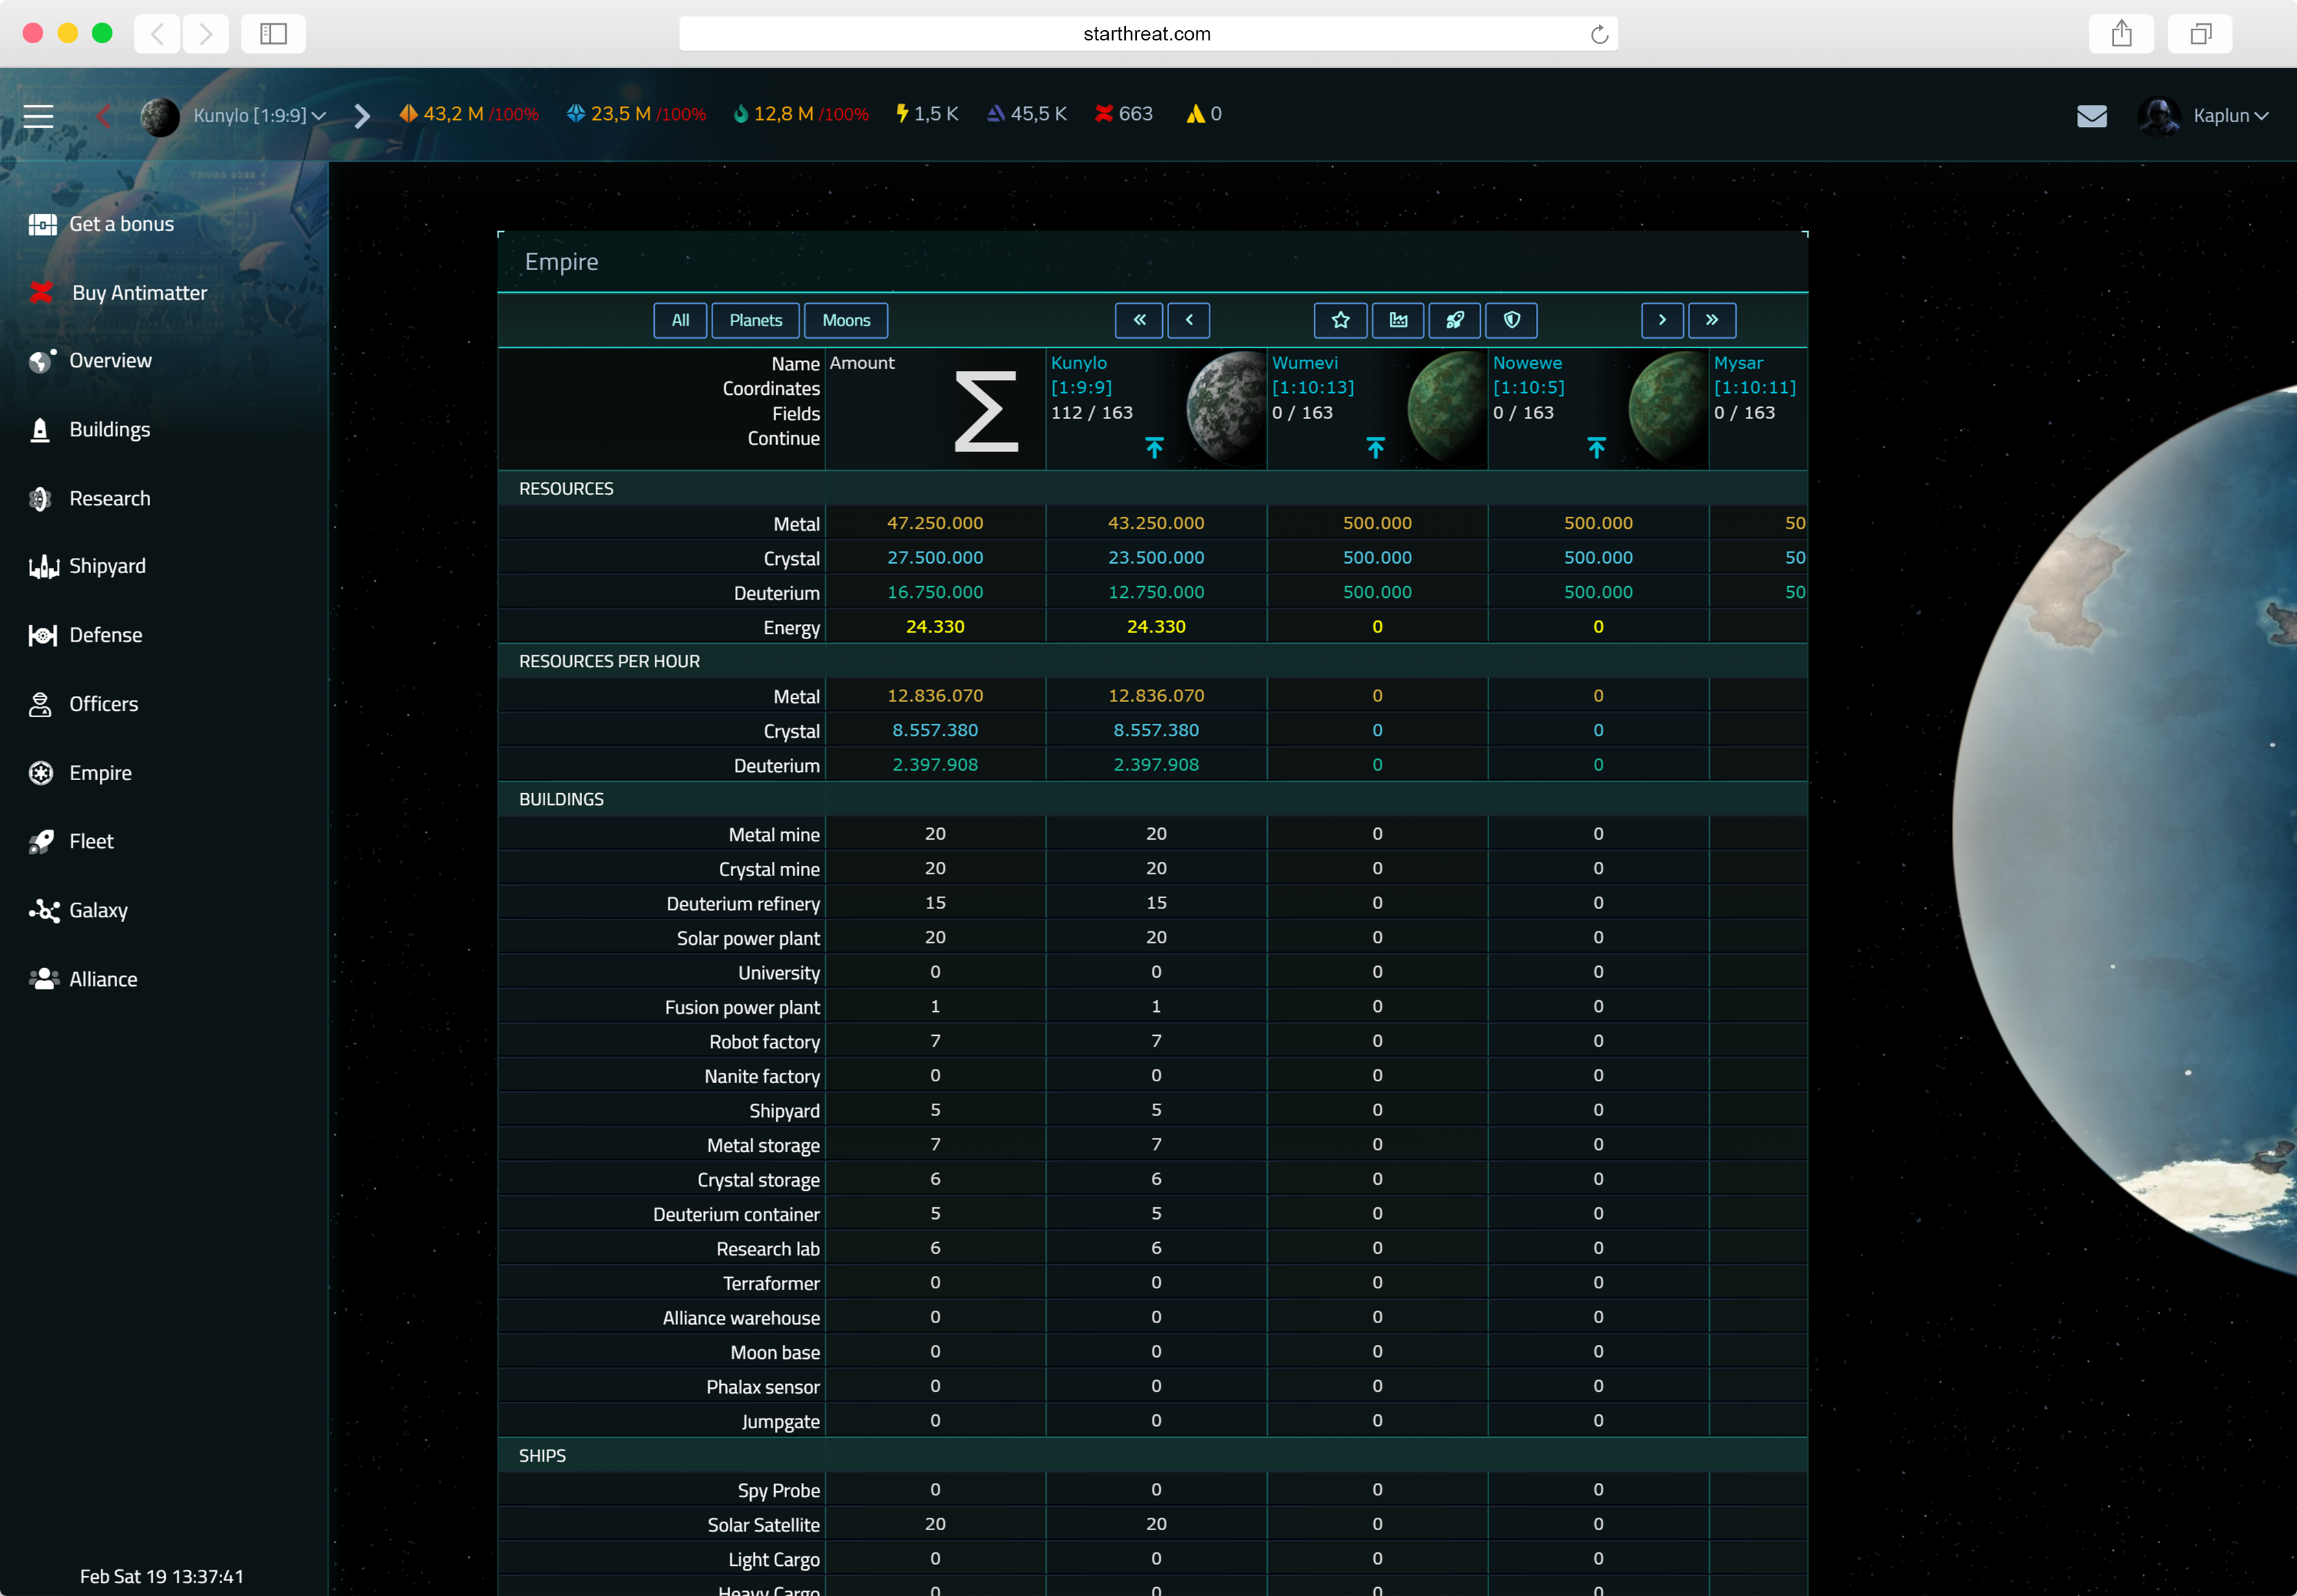Go to previous planet with red arrow
This screenshot has height=1596, width=2297.
tap(103, 116)
